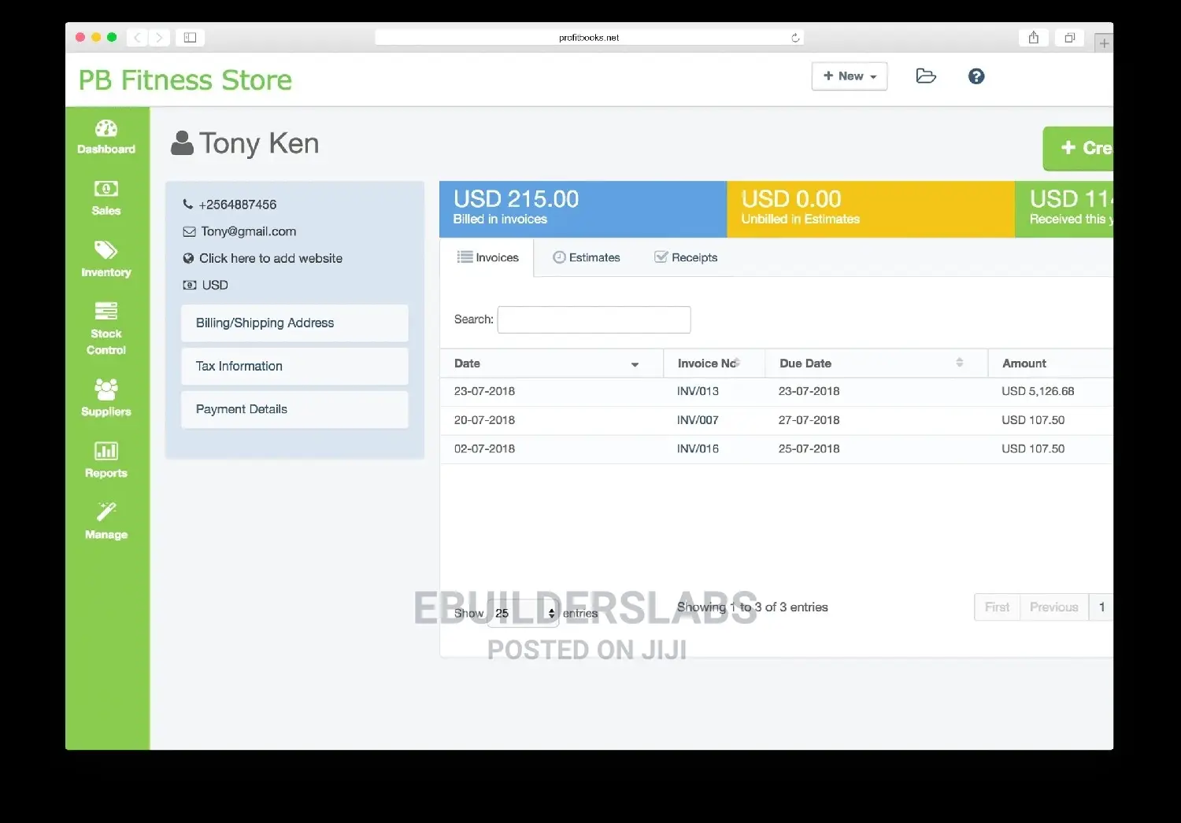Click 'Showing 1 to 3 of 3 entries'
1181x823 pixels.
point(752,607)
